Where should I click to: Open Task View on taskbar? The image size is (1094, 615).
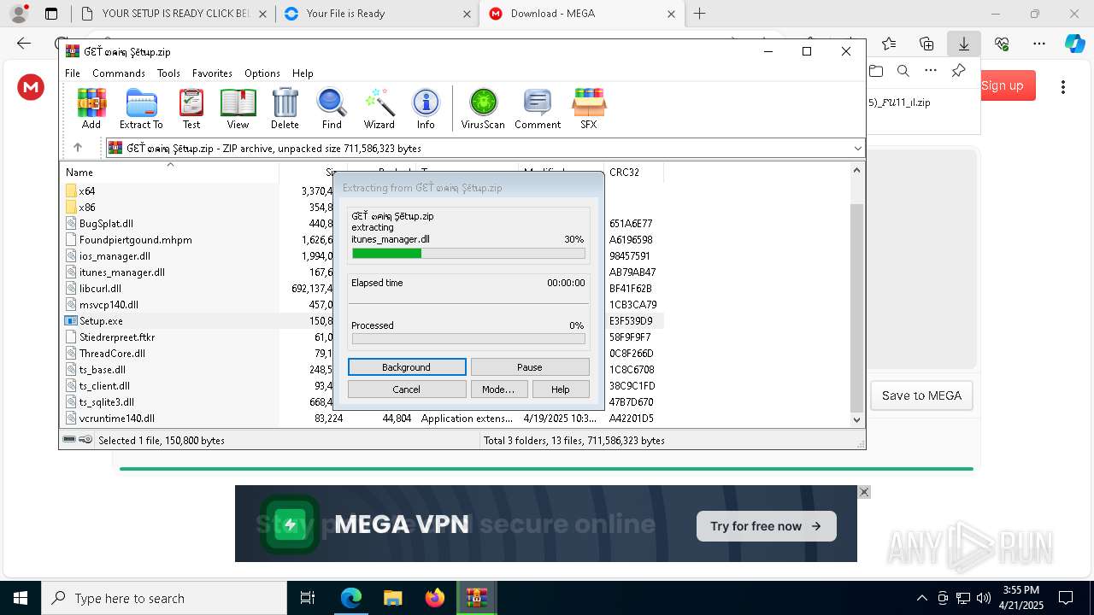point(308,598)
